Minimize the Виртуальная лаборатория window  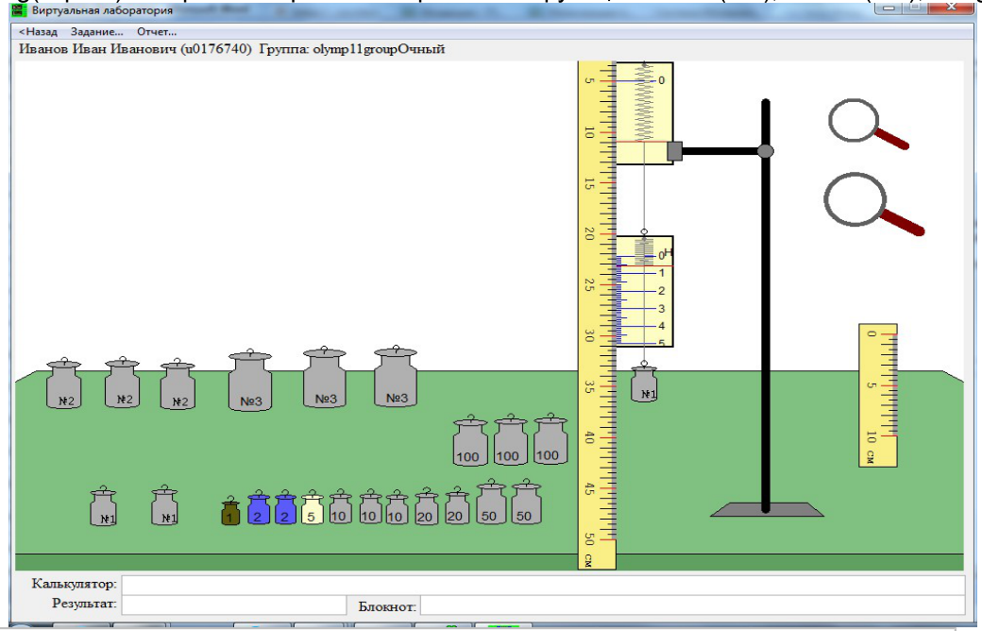tap(888, 7)
